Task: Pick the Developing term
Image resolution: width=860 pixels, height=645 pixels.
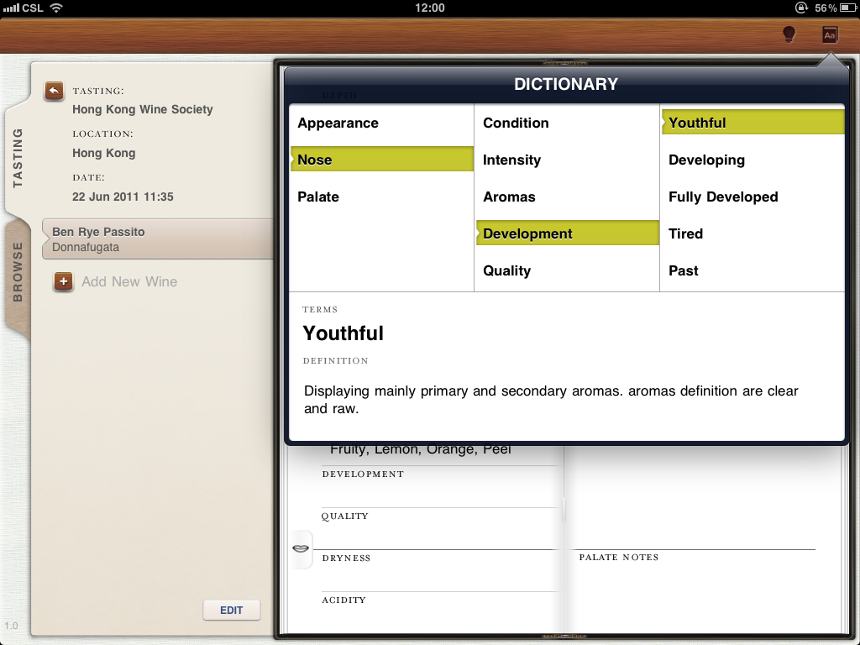Action: click(706, 160)
